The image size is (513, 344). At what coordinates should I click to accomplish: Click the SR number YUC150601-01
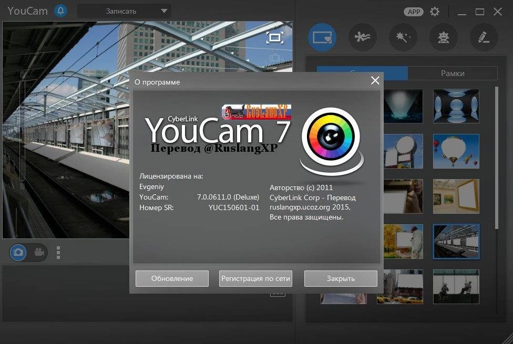(x=233, y=207)
